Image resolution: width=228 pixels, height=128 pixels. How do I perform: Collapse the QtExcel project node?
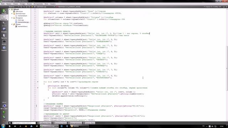(10, 9)
